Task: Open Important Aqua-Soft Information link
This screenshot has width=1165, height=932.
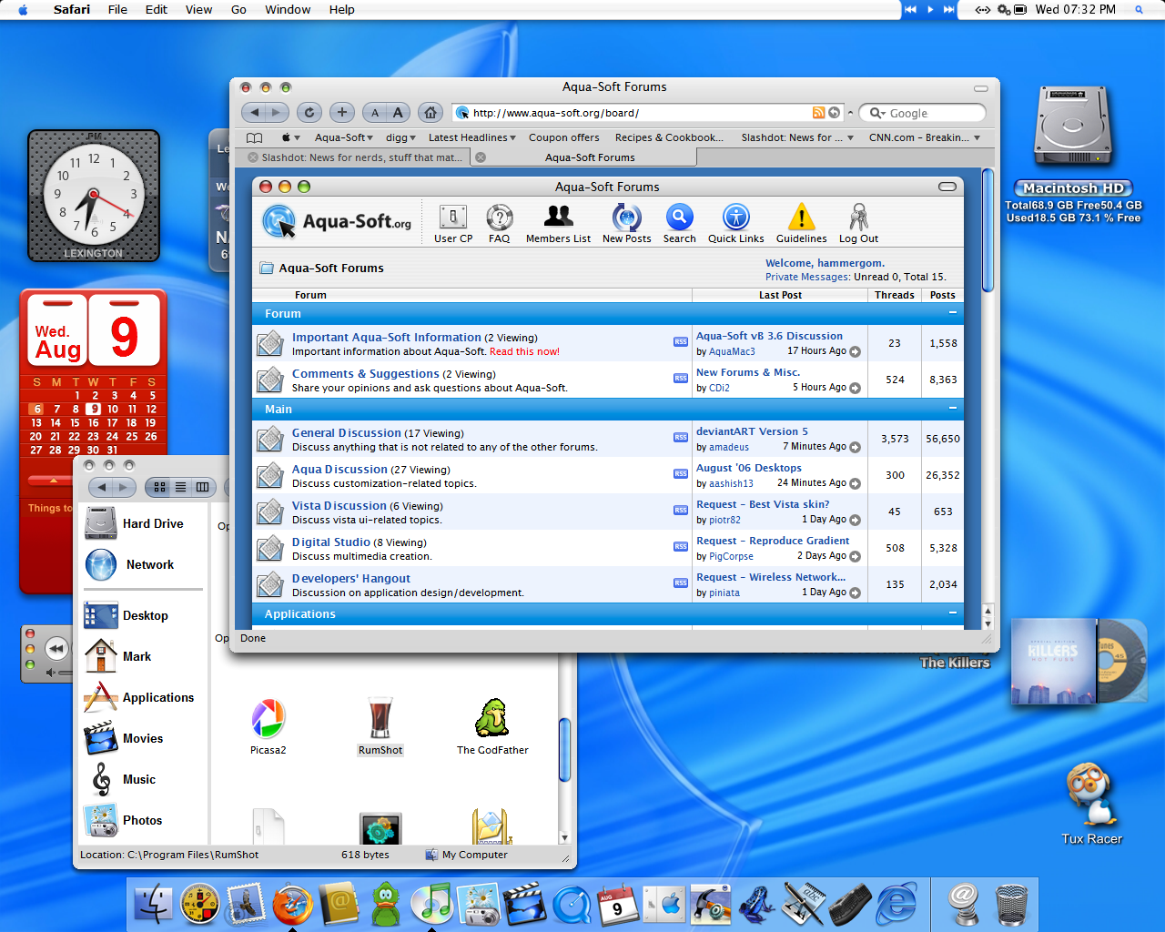Action: [387, 337]
